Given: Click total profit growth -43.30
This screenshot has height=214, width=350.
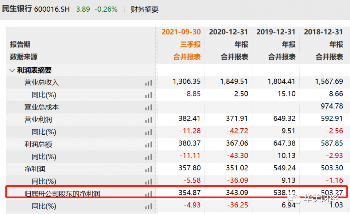Looking at the screenshot, I should pyautogui.click(x=237, y=156).
